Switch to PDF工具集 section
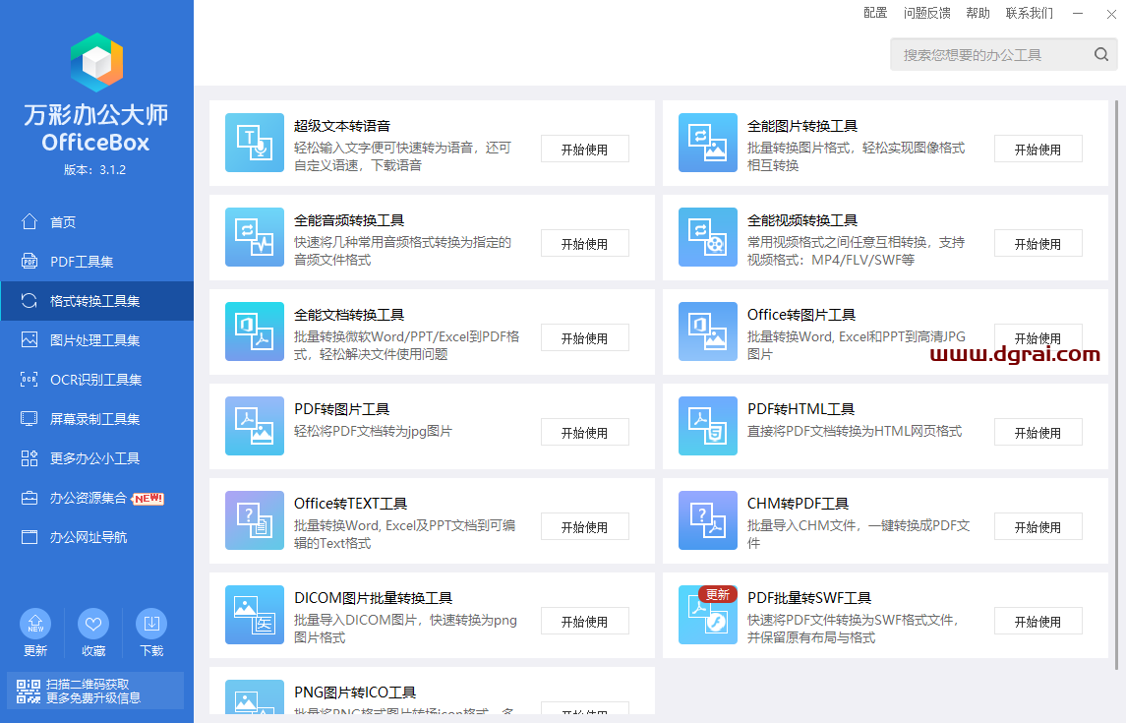The height and width of the screenshot is (723, 1126). (x=97, y=262)
